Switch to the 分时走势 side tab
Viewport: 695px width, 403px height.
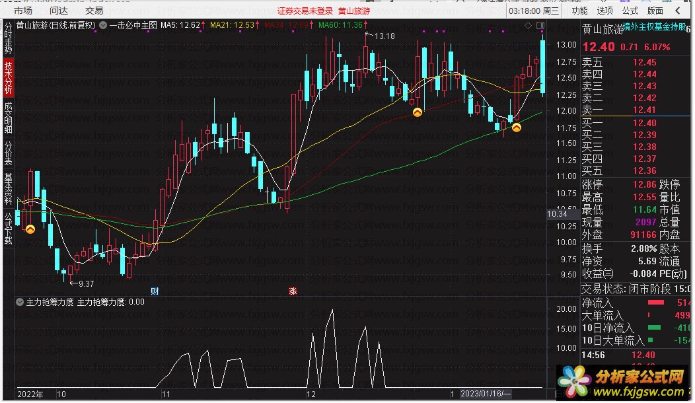pos(9,39)
